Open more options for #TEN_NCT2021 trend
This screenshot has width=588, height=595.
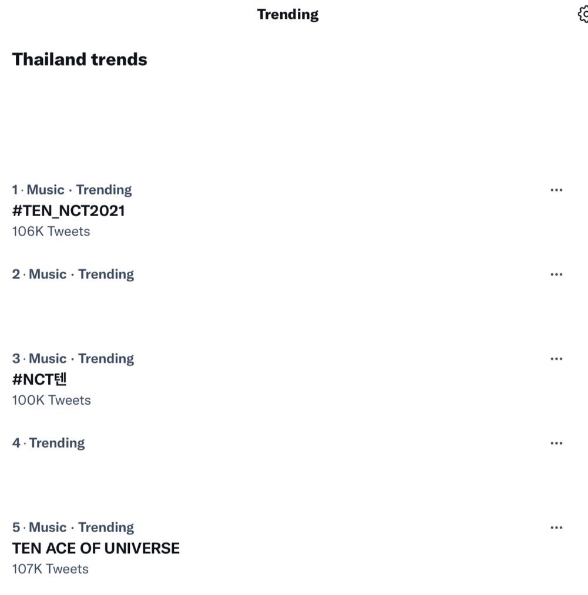[x=556, y=190]
